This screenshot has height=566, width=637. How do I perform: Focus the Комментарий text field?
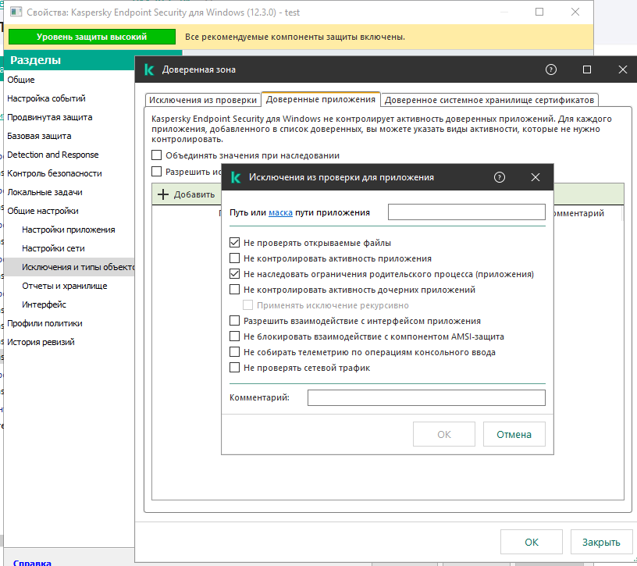click(425, 398)
